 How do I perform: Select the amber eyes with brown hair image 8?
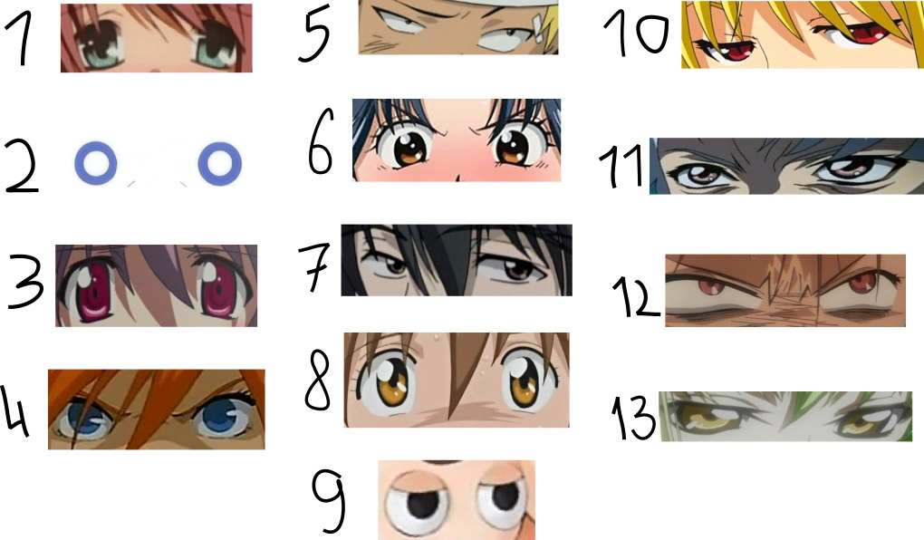coord(457,380)
